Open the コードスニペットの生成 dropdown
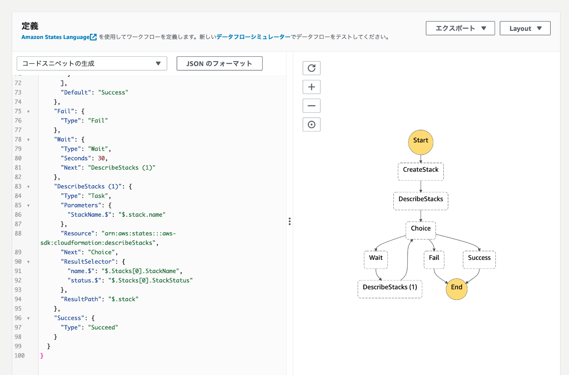Viewport: 569px width, 375px height. pos(91,63)
